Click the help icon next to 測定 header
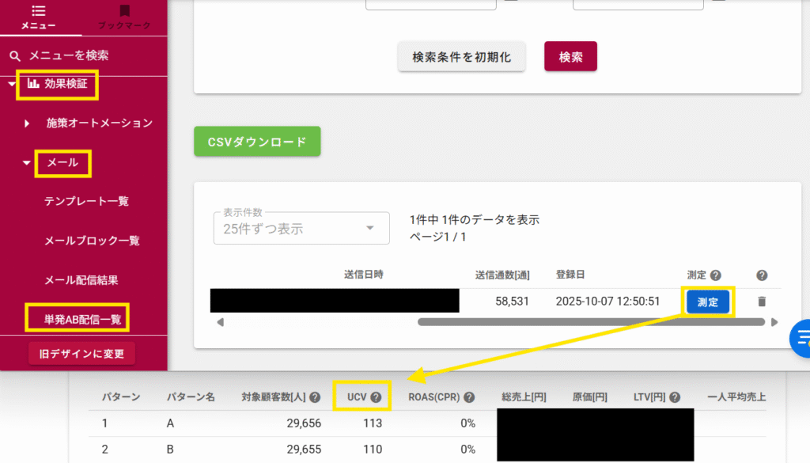810x463 pixels. click(715, 275)
